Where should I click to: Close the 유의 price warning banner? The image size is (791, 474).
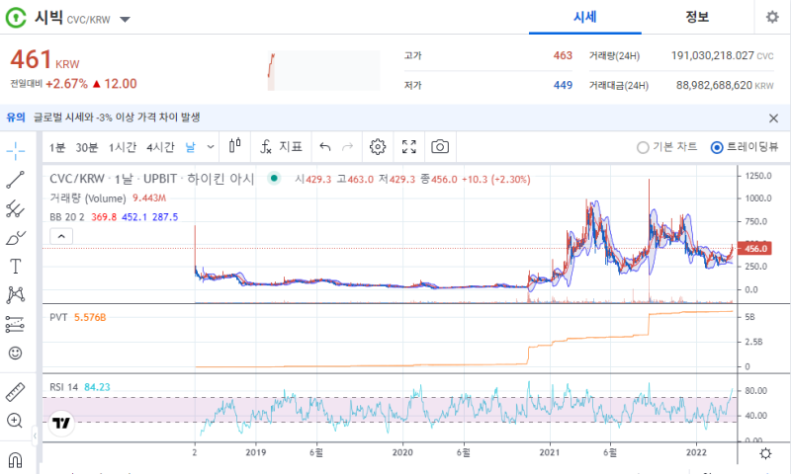(773, 118)
